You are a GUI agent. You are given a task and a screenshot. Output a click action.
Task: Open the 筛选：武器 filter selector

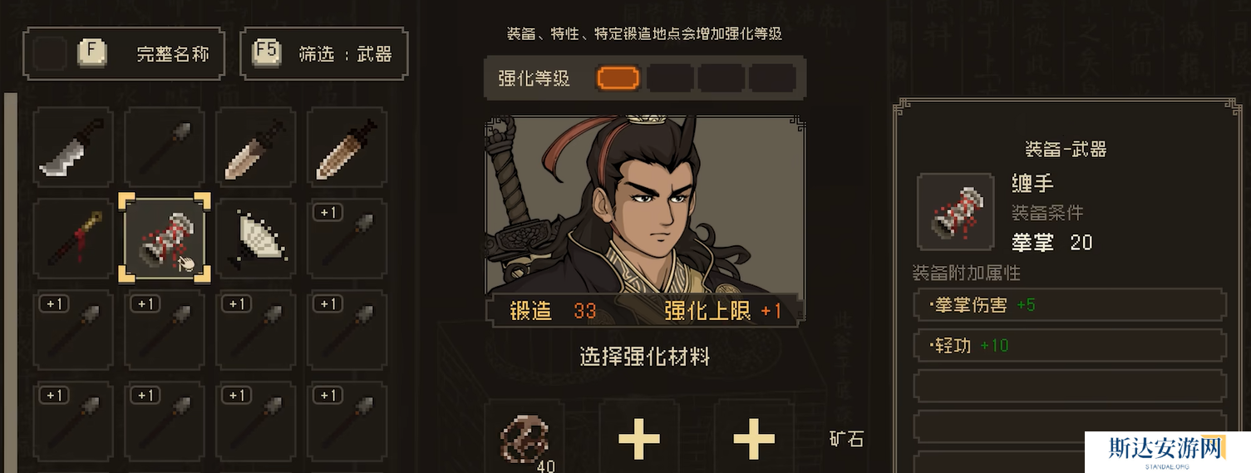coord(324,54)
